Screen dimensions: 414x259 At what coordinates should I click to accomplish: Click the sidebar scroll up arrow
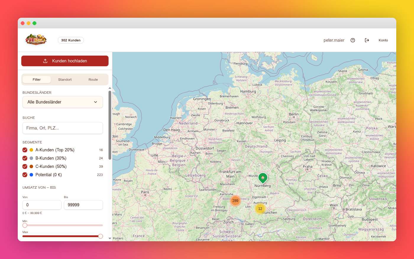coord(110,88)
